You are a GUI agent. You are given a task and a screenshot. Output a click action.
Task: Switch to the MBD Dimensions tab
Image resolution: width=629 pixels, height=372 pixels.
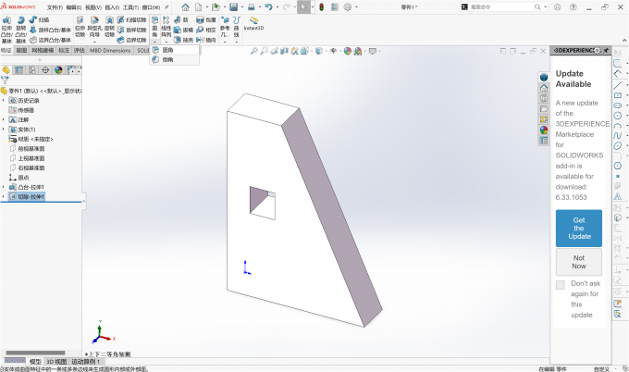(x=110, y=50)
